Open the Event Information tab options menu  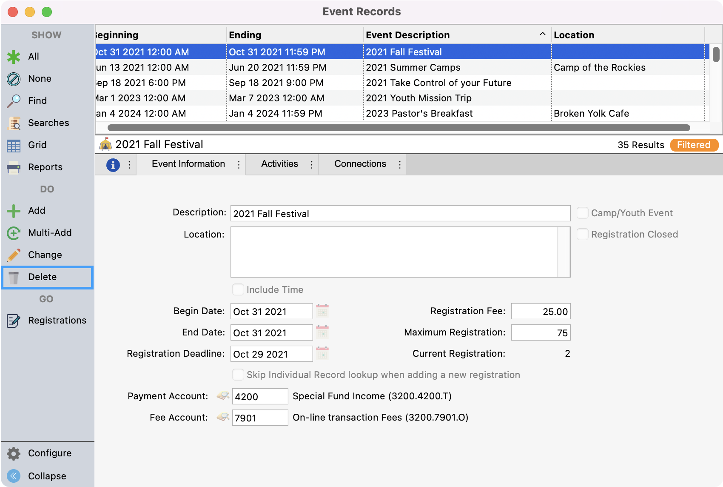[239, 165]
